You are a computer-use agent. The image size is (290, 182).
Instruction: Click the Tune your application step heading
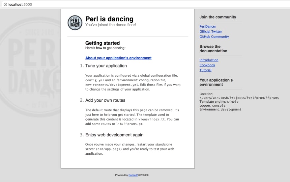(x=106, y=66)
